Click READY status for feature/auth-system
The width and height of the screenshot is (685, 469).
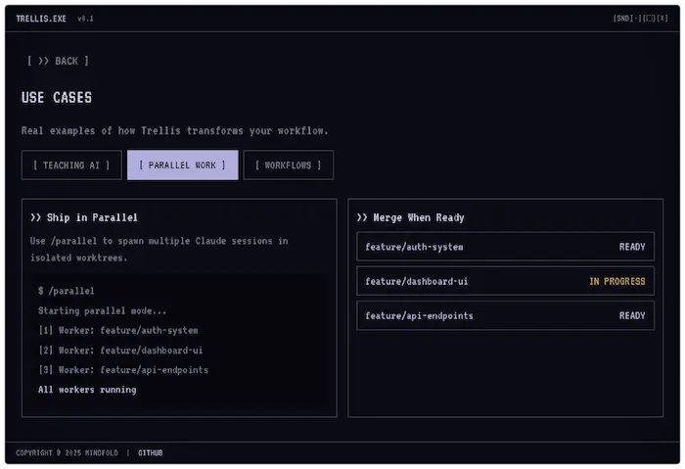coord(632,247)
